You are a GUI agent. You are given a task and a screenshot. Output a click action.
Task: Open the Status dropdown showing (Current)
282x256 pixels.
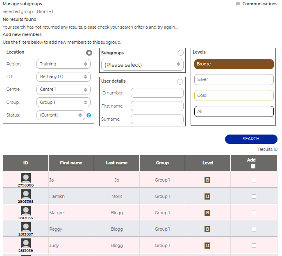point(61,115)
